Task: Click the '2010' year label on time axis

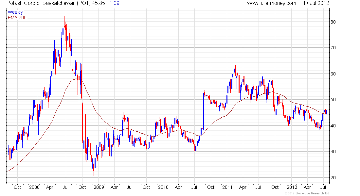Action: (x=163, y=187)
